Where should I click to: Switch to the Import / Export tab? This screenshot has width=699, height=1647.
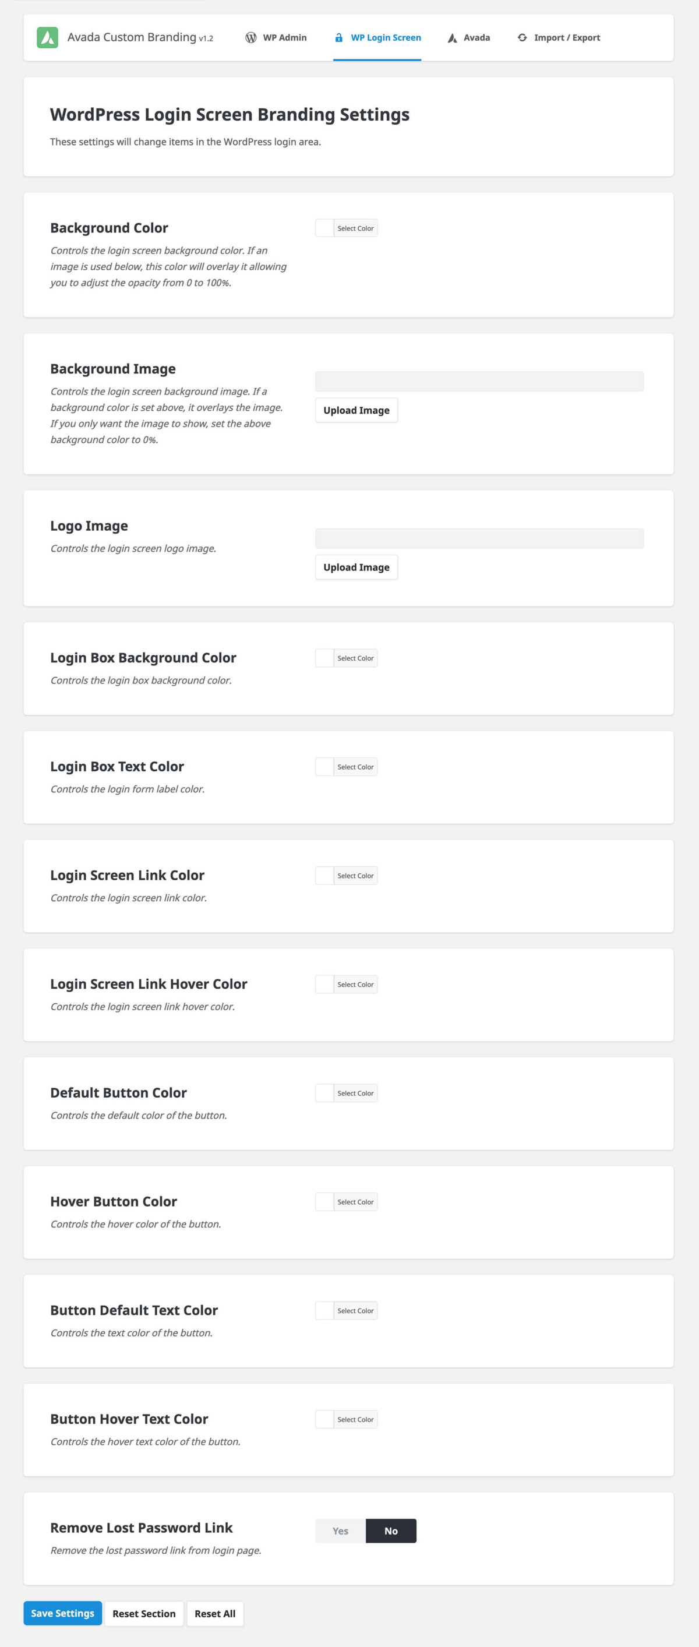568,38
